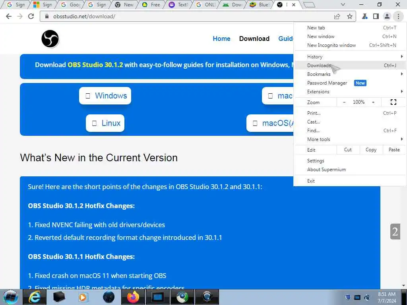The height and width of the screenshot is (305, 407).
Task: Launch Internet Explorer from the taskbar
Action: [35, 297]
